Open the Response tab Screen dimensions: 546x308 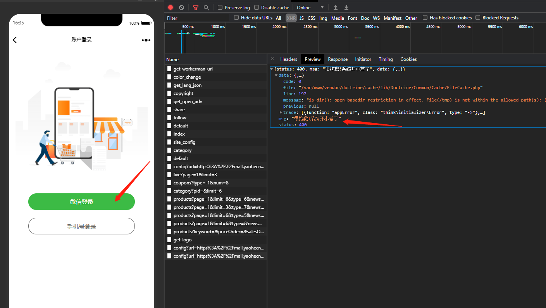(x=338, y=59)
